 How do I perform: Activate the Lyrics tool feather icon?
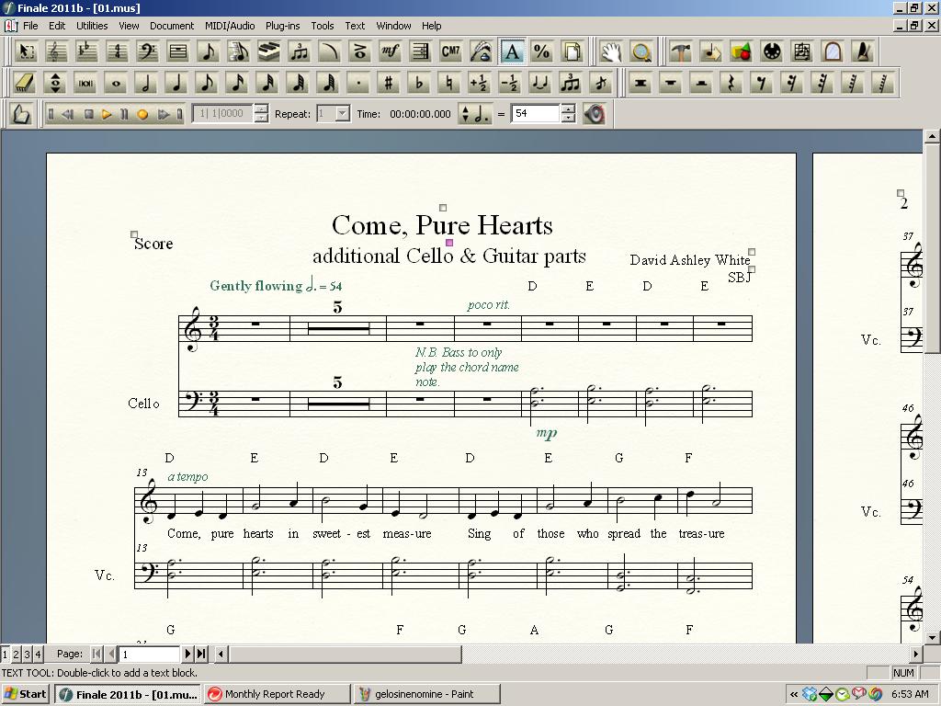pos(482,51)
